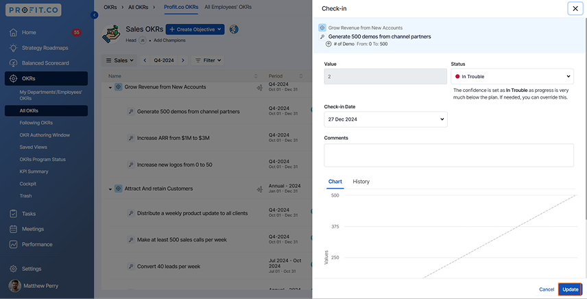Screen dimensions: 587x299
Task: Click alignment icon for Attract And retain Customers
Action: pos(260,190)
